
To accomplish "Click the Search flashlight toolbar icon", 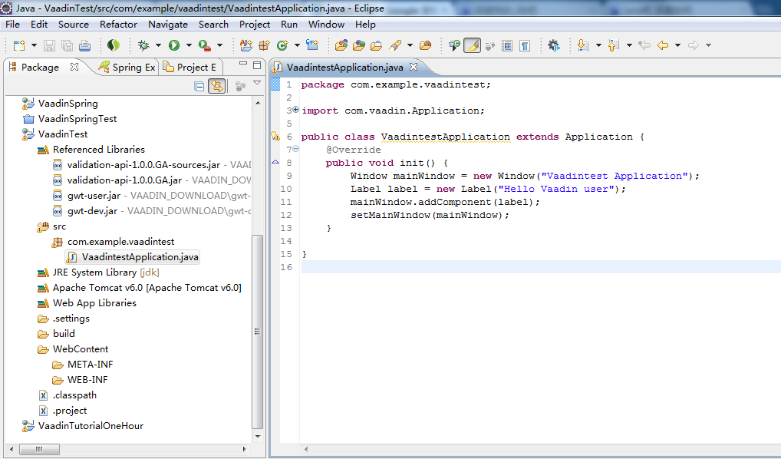I will (x=395, y=45).
